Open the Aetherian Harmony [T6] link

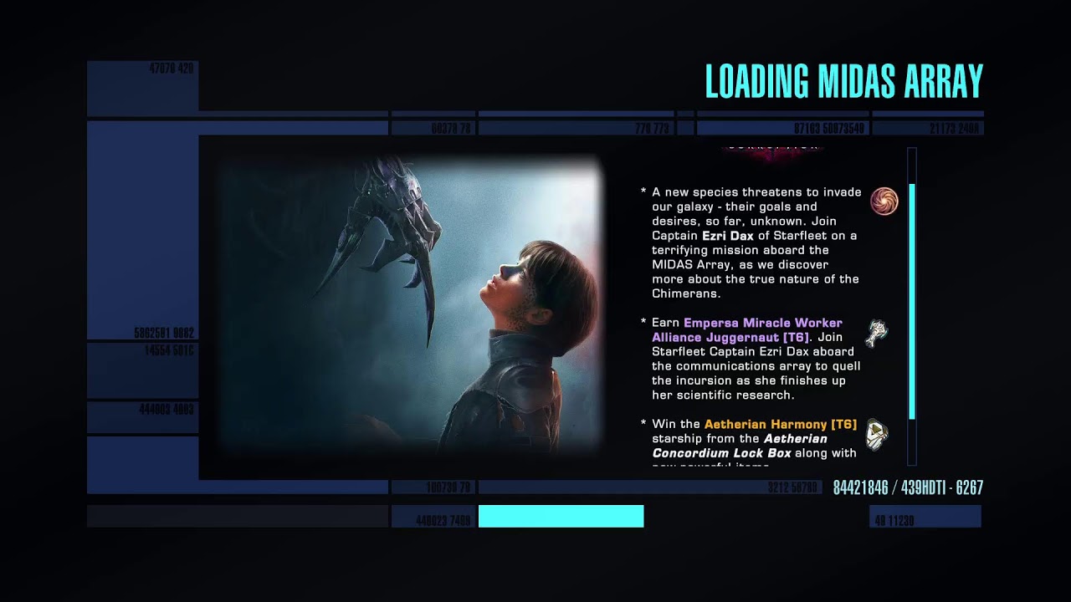[781, 424]
